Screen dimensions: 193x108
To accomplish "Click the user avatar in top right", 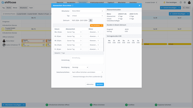I will [189, 2].
